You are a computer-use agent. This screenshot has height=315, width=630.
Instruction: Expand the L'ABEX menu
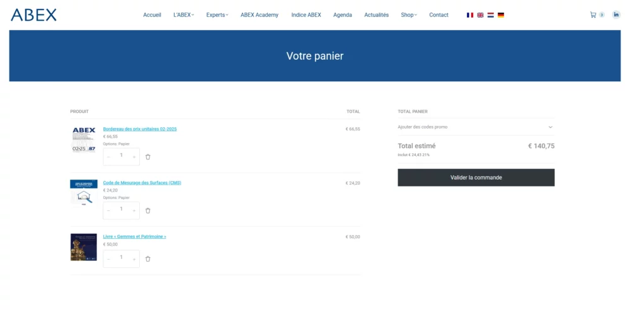183,15
